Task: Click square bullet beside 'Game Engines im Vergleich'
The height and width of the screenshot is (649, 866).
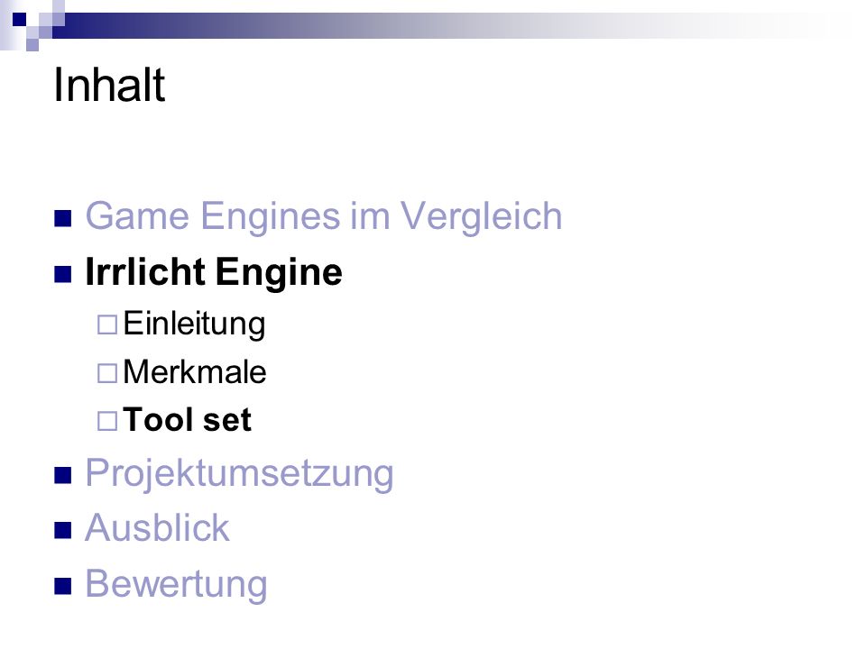Action: click(63, 218)
